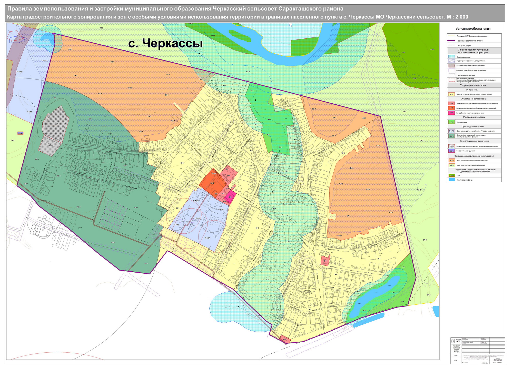Click the flood-prone territories legend swatch
The width and height of the screenshot is (513, 367).
[x=451, y=61]
